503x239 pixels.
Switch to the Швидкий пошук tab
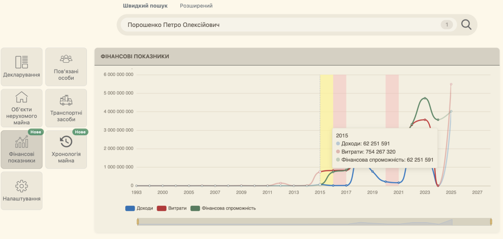tap(145, 6)
